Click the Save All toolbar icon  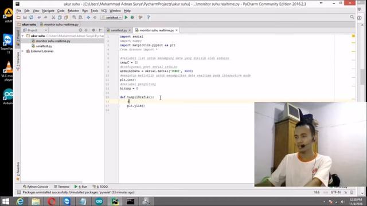tap(25, 18)
